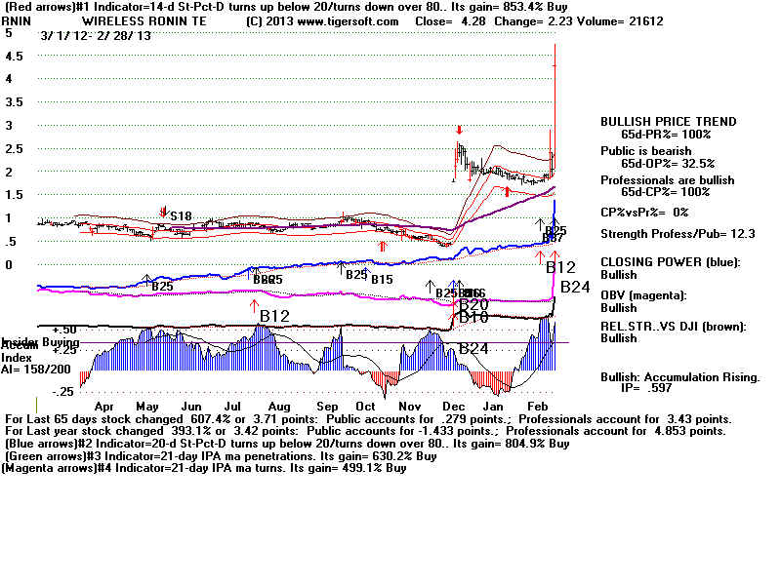This screenshot has width=781, height=585.
Task: Click the BULLISH PRICE TREND heading
Action: (668, 122)
